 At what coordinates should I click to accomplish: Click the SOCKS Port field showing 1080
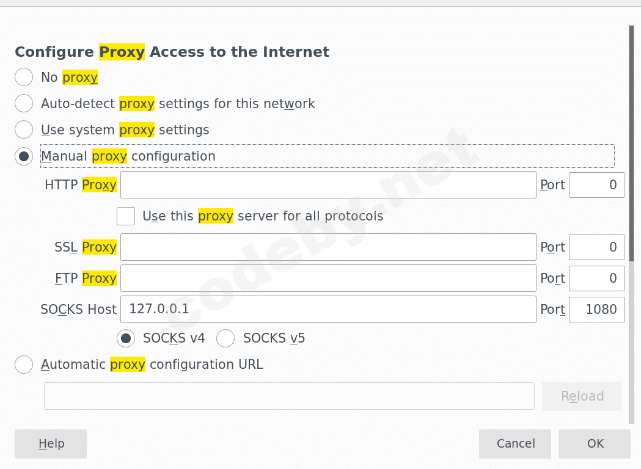(596, 310)
